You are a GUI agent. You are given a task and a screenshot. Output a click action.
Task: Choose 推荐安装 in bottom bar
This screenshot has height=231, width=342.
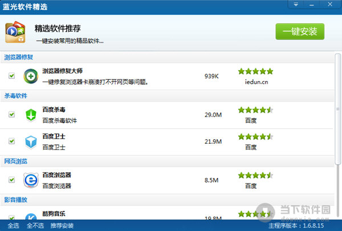click(x=62, y=225)
